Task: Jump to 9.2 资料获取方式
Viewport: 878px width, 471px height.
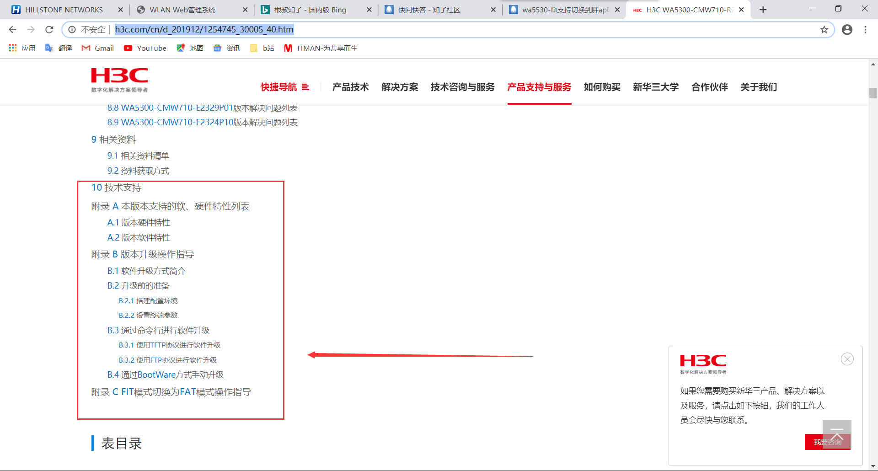Action: [x=138, y=171]
